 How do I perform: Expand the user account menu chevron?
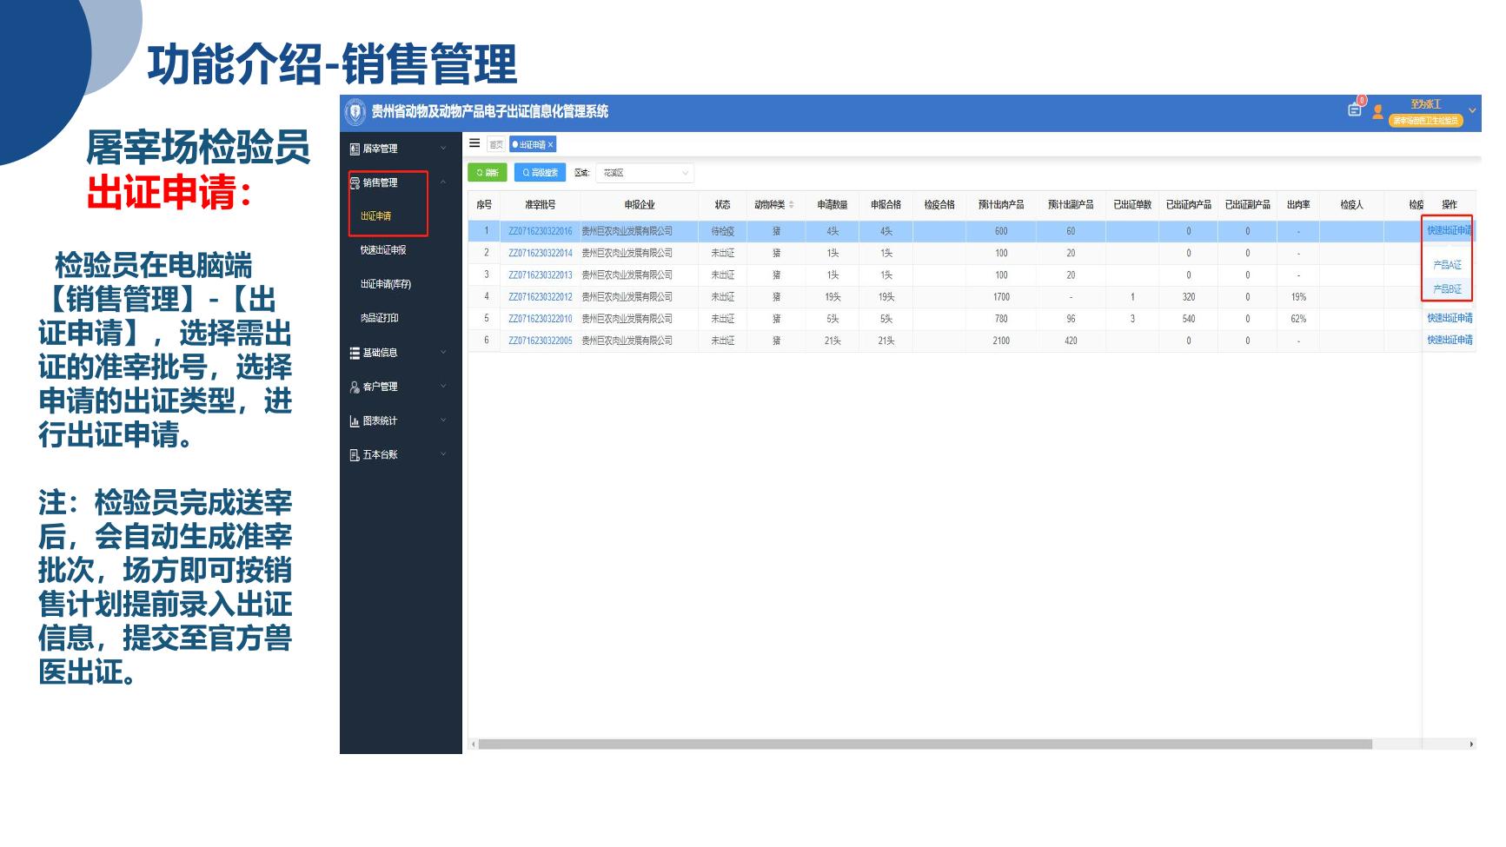(1472, 111)
